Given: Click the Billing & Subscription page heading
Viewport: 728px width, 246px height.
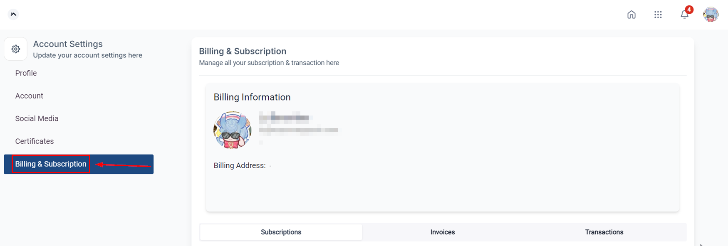Looking at the screenshot, I should click(x=243, y=51).
